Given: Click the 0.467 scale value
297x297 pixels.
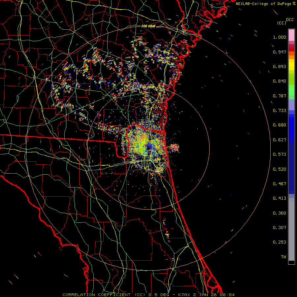Looking at the screenshot, I should point(280,184).
